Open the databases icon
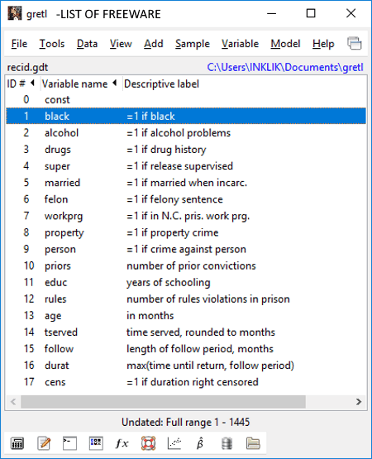The image size is (372, 459). 227,443
